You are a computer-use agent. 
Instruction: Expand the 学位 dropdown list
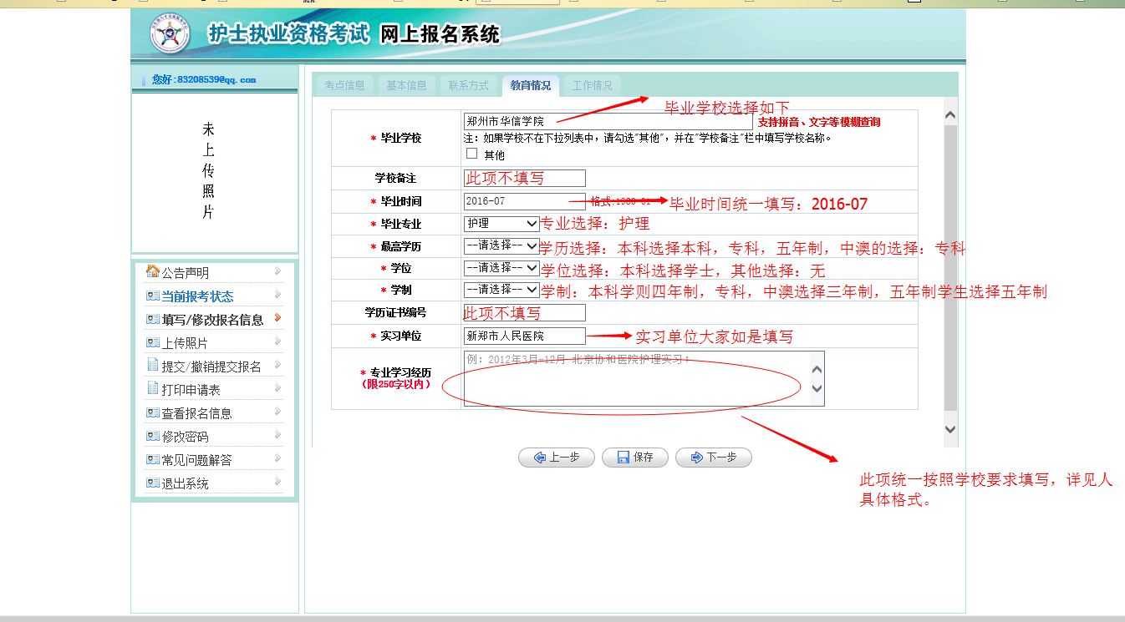coord(501,268)
